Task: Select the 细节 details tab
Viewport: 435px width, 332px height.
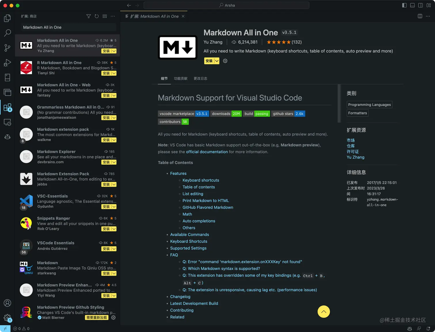Action: tap(164, 79)
